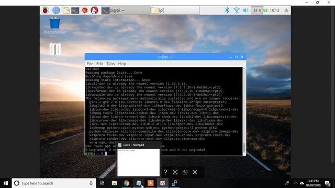
Task: Expand hidden system tray icons chevron
Action: (x=296, y=183)
